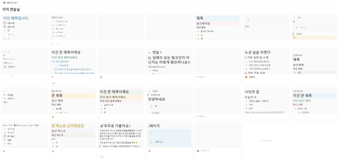Screen dimensions: 342x159
Task: Click the 안녕하세요 large heading
Action: [x=157, y=99]
